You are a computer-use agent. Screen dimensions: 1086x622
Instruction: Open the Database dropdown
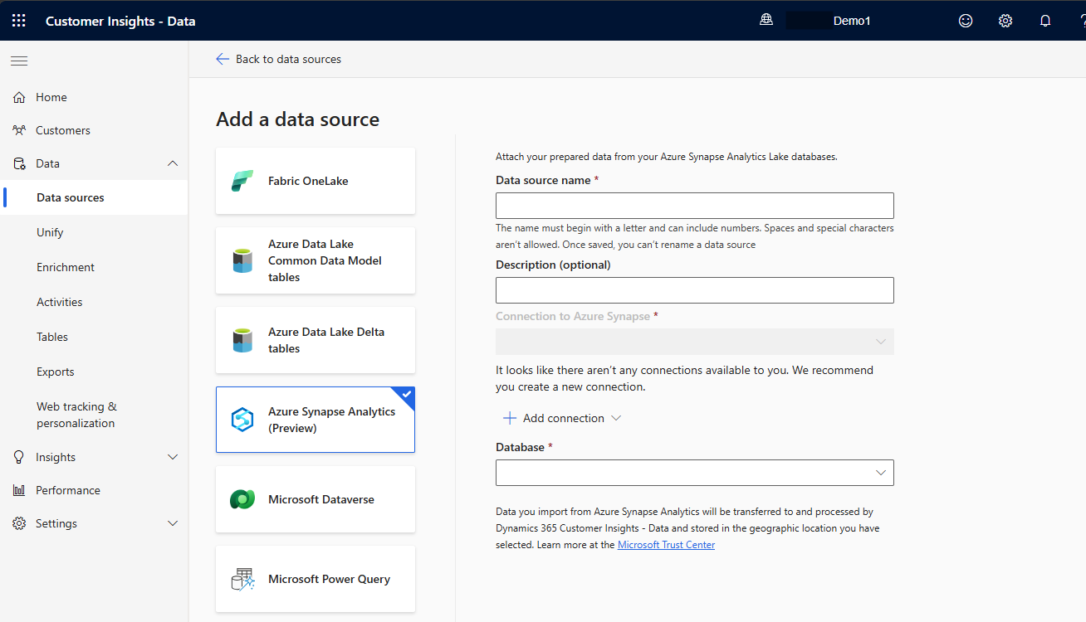click(695, 473)
